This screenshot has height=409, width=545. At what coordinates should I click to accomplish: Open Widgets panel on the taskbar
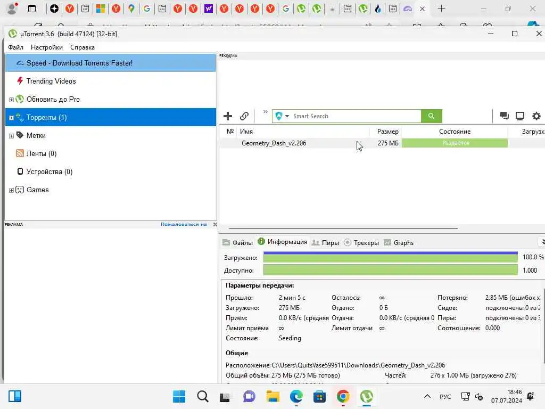point(15,396)
